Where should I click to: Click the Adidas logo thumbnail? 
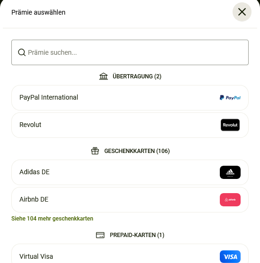click(230, 172)
